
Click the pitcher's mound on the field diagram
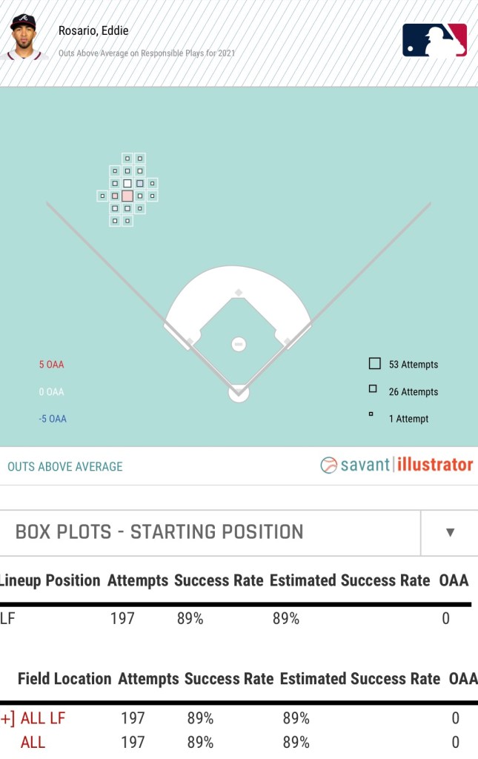239,344
